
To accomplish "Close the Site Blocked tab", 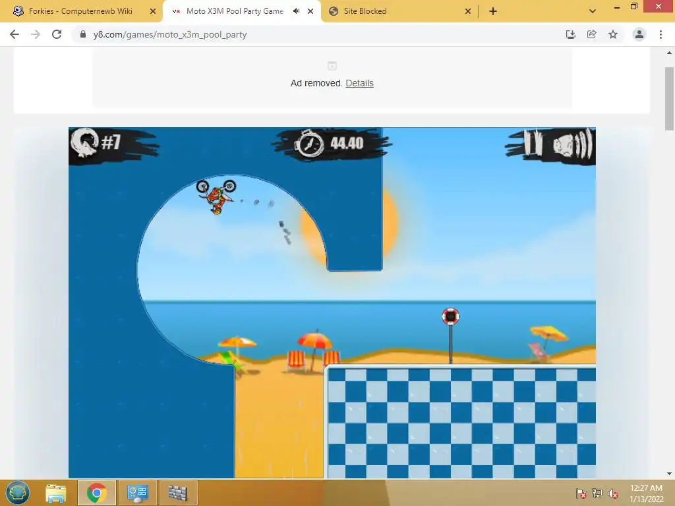I will [468, 11].
